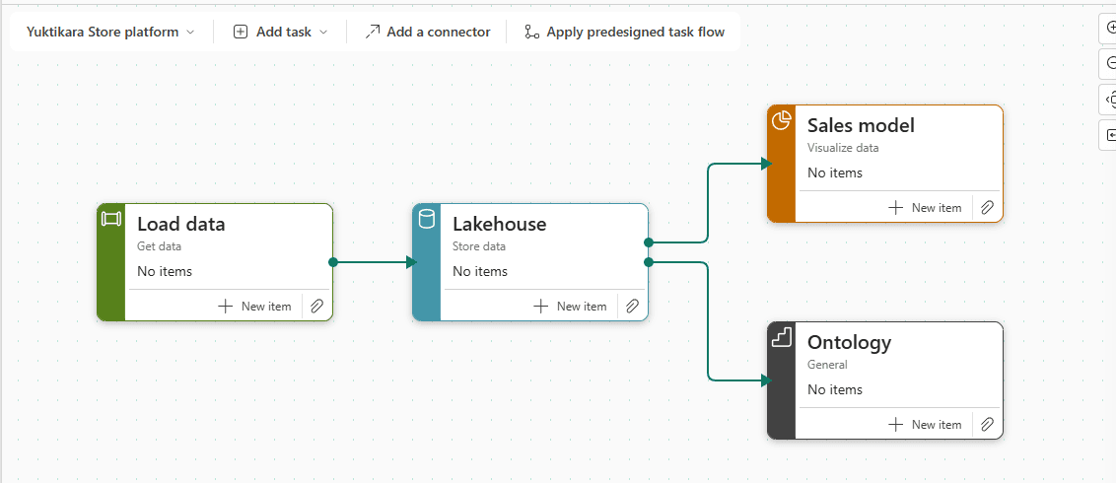Click Lakehouse upper output connector dot

pos(649,242)
